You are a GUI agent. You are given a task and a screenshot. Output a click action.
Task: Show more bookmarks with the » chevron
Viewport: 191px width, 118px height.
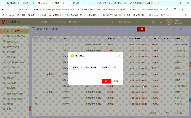pyautogui.click(x=186, y=15)
